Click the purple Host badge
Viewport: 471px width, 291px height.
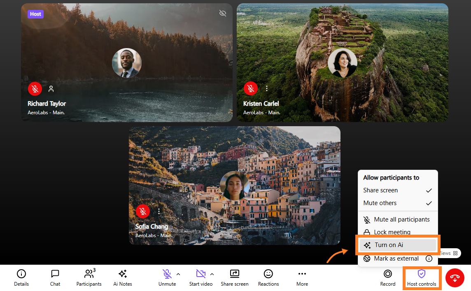click(x=35, y=14)
